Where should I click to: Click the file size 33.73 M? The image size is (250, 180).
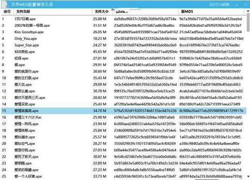(x=100, y=176)
